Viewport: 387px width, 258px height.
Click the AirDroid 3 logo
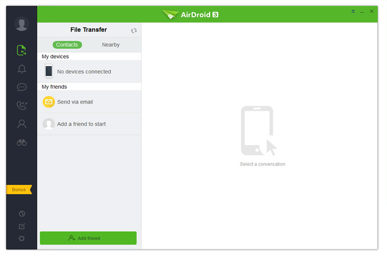[190, 15]
